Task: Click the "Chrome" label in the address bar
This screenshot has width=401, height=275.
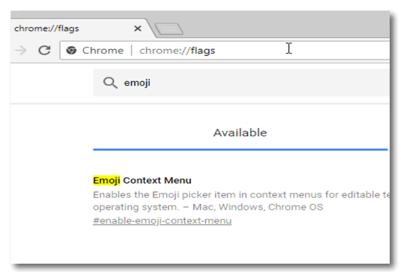Action: click(x=103, y=50)
